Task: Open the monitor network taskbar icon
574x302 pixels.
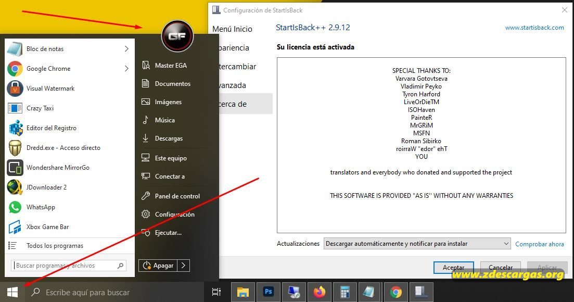Action: coord(294,292)
